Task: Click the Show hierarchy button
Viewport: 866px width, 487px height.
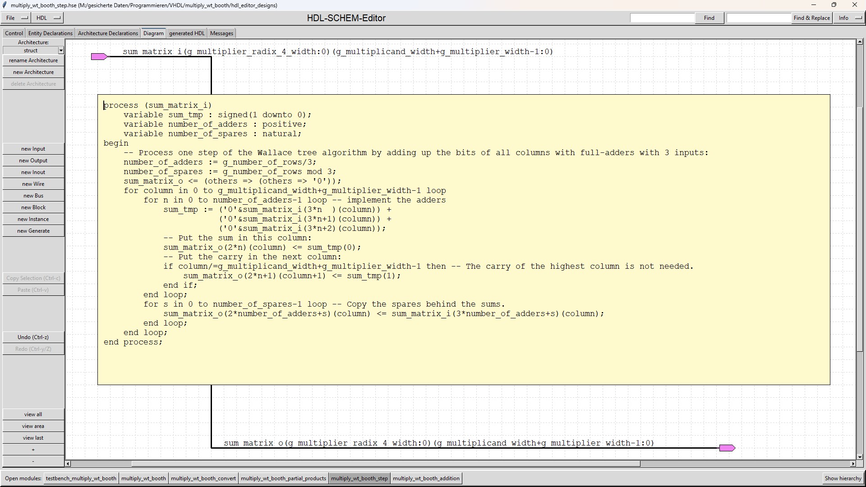Action: click(x=843, y=478)
